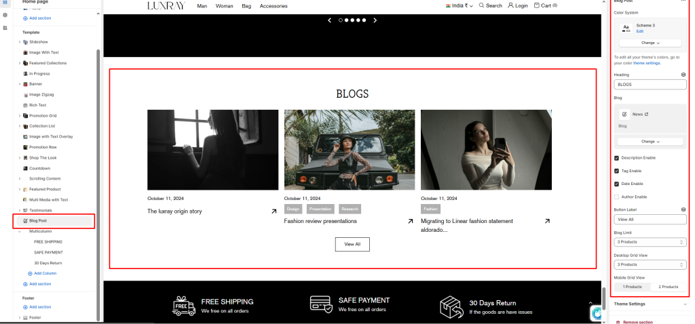Open theme settings gear in left rail

[5, 15]
